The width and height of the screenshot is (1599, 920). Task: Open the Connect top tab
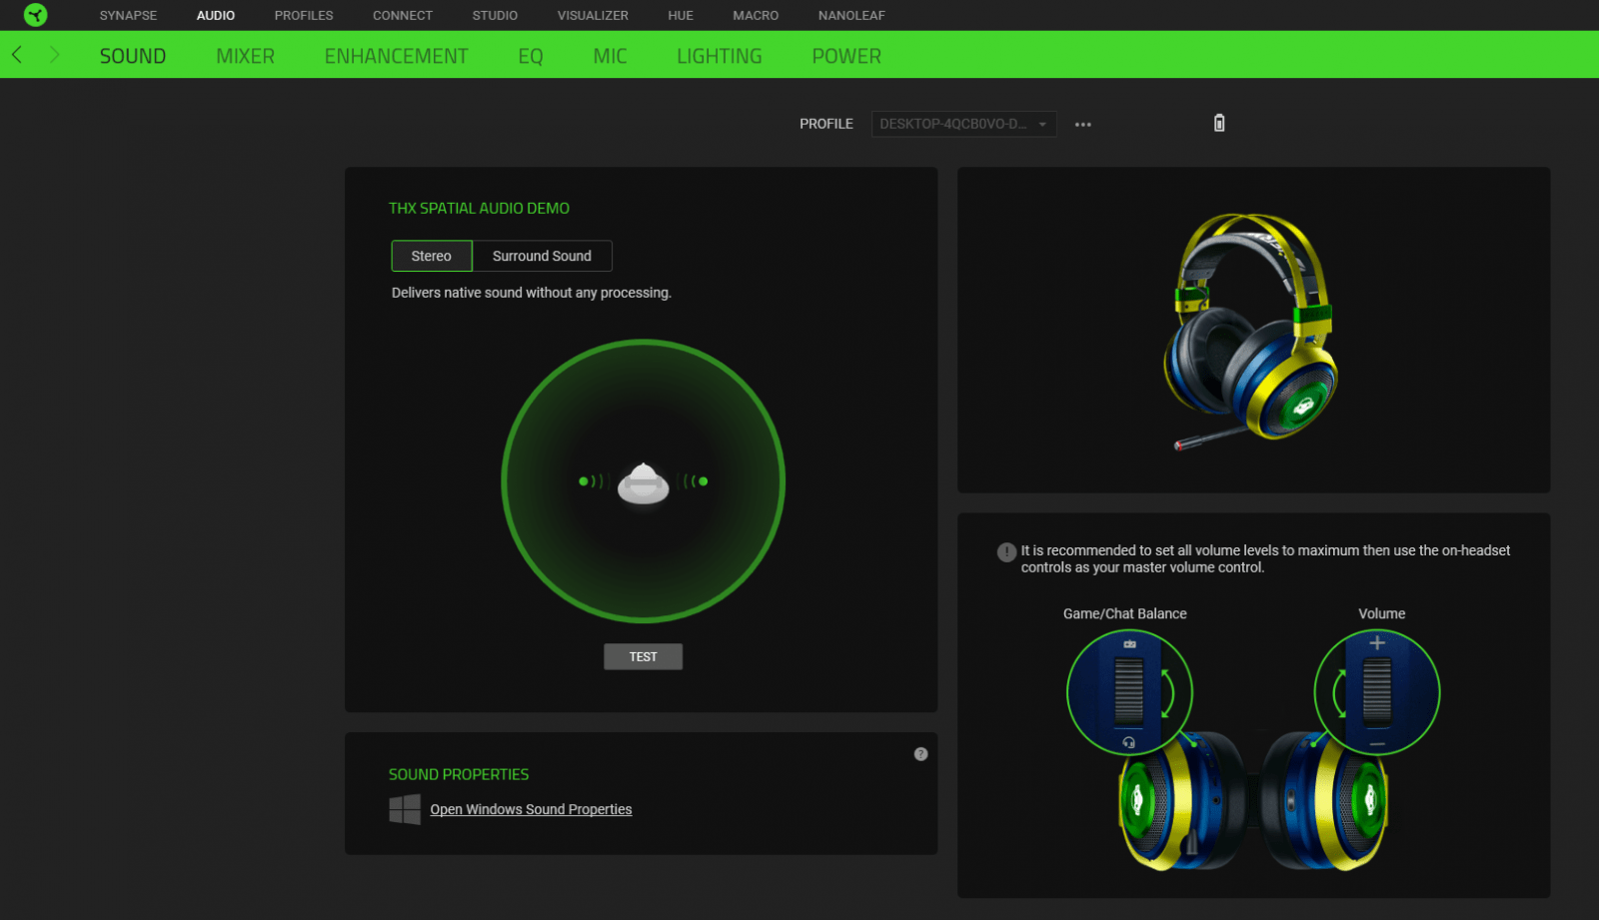click(403, 15)
